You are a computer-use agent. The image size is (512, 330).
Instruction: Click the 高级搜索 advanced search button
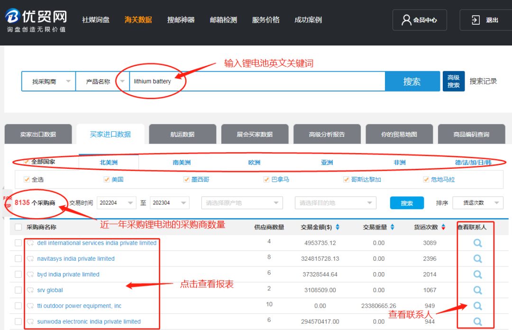[x=453, y=82]
